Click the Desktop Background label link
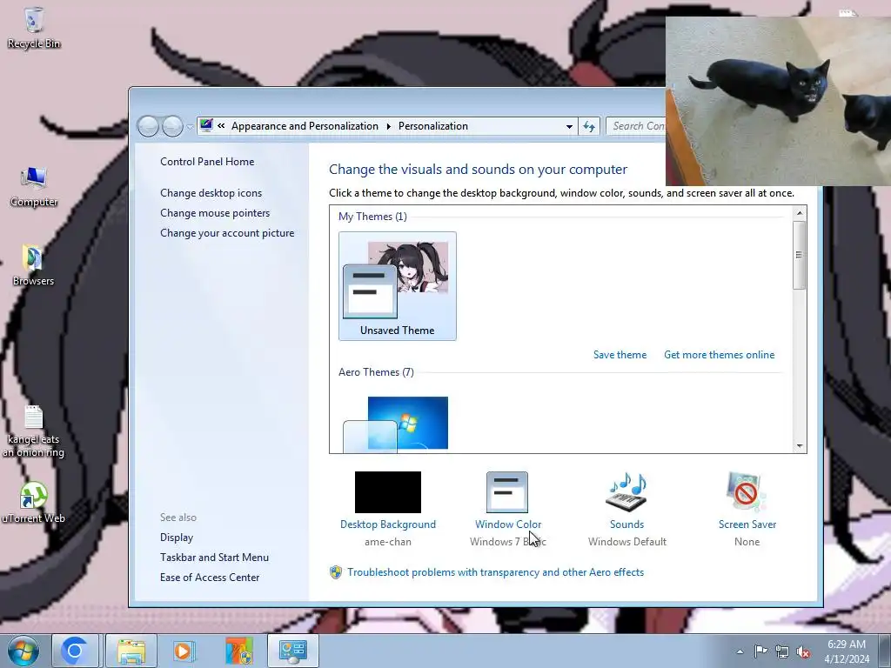The height and width of the screenshot is (668, 891). pos(388,524)
